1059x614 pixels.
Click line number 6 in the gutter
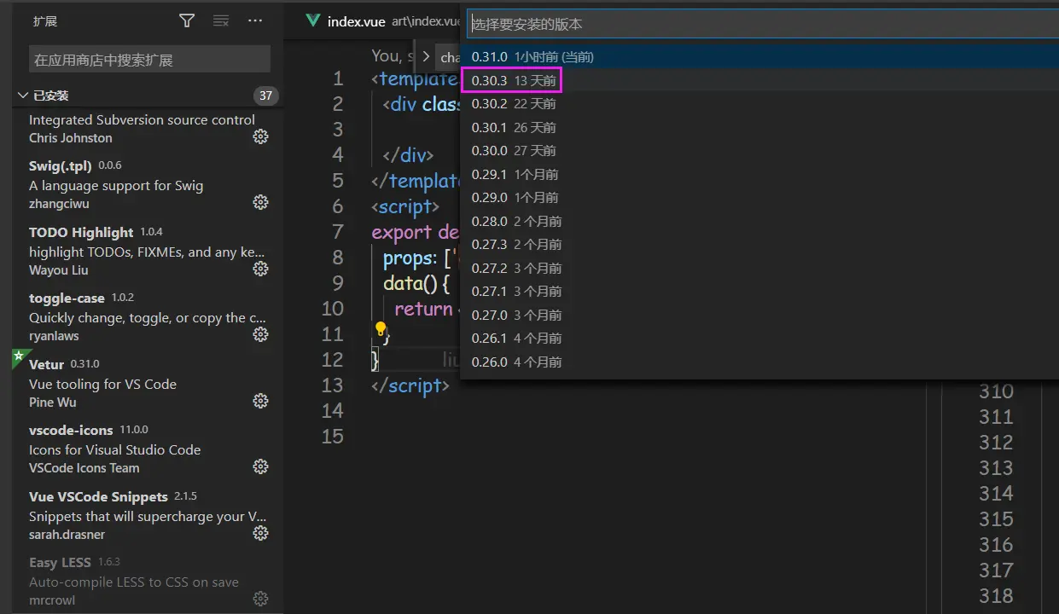[338, 206]
